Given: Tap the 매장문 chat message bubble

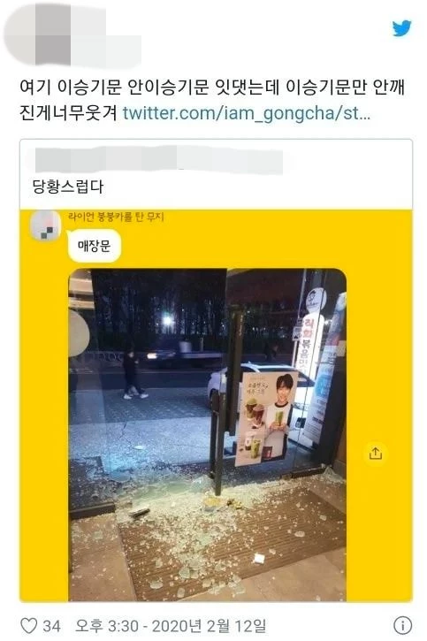Looking at the screenshot, I should (x=94, y=246).
